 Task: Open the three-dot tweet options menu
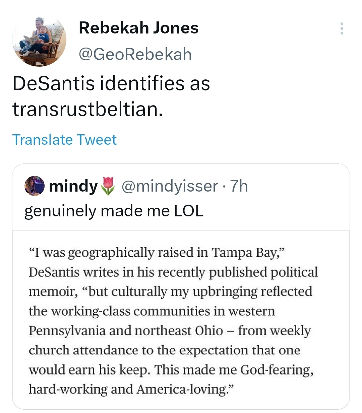click(x=342, y=28)
